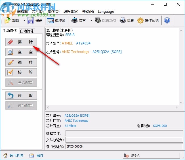
Task: Click the SOP8-200 adapter value
Action: [160, 126]
